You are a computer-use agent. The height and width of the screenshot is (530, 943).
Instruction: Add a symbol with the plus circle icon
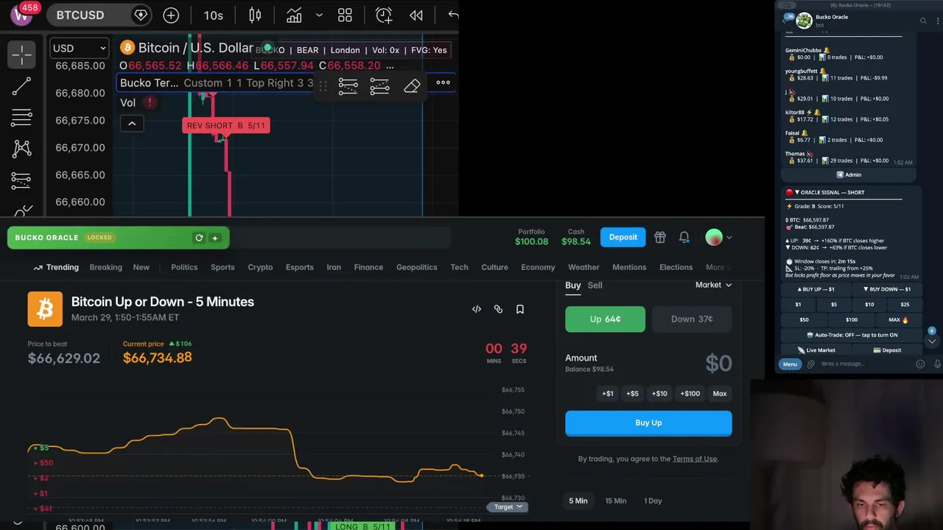pos(171,15)
